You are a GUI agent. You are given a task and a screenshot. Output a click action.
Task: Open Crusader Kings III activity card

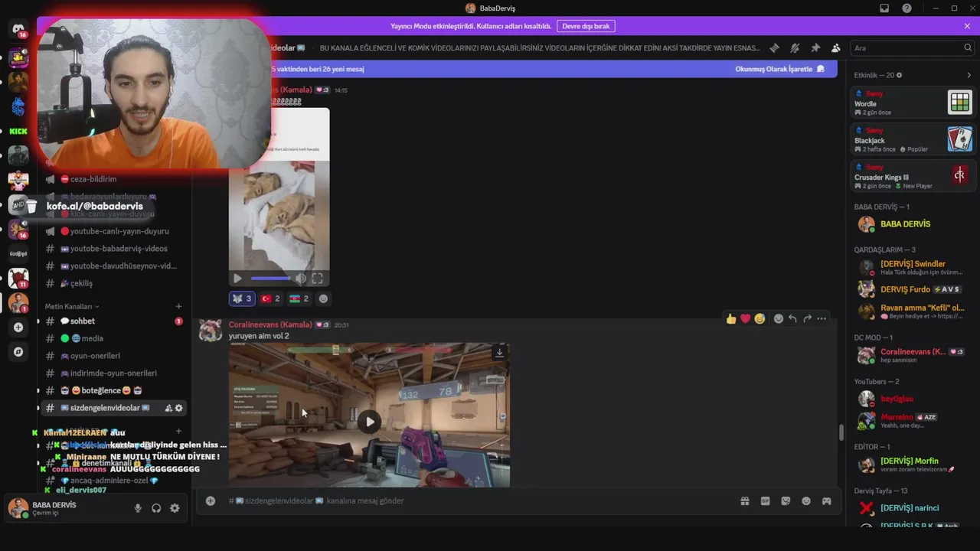coord(913,176)
